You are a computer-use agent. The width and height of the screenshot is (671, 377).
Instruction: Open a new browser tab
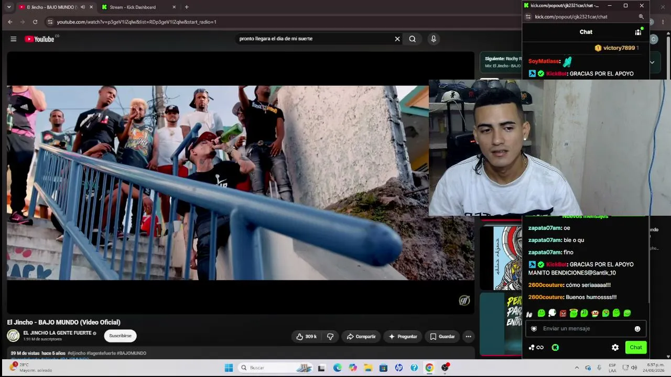point(187,7)
